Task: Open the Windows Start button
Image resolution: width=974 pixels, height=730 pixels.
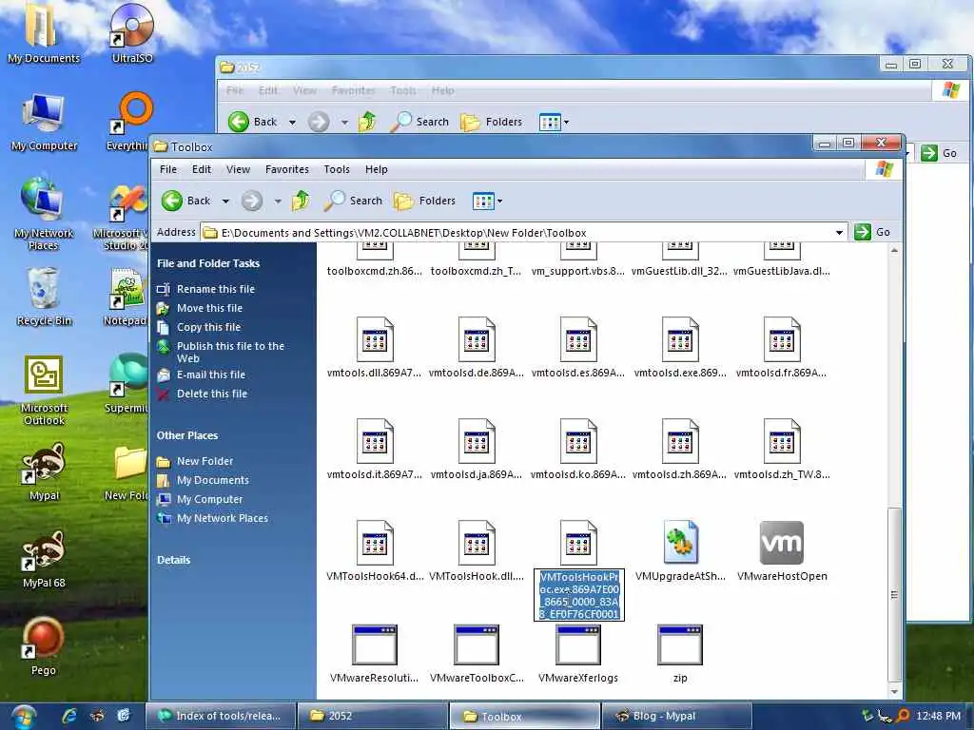Action: tap(23, 717)
